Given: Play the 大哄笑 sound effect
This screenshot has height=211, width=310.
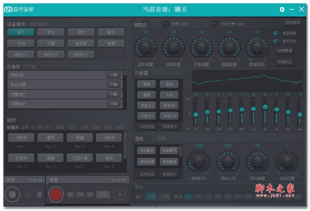Looking at the screenshot, I should 21,138.
